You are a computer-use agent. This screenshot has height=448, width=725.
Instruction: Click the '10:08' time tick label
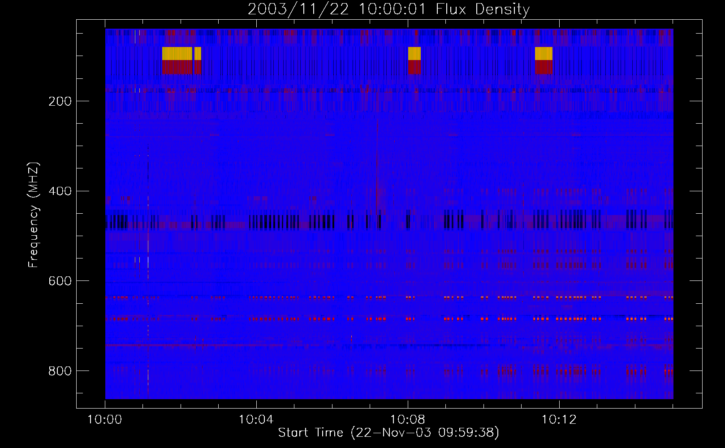coord(407,420)
